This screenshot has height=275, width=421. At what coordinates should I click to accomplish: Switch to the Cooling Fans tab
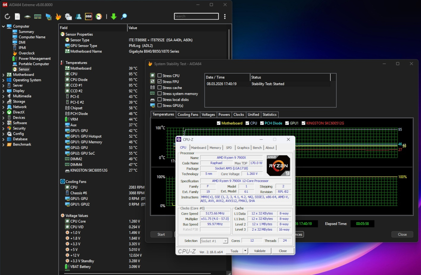click(x=188, y=115)
